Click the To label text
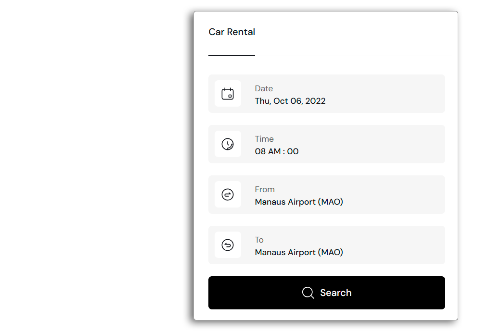Image resolution: width=501 pixels, height=331 pixels. click(x=259, y=240)
